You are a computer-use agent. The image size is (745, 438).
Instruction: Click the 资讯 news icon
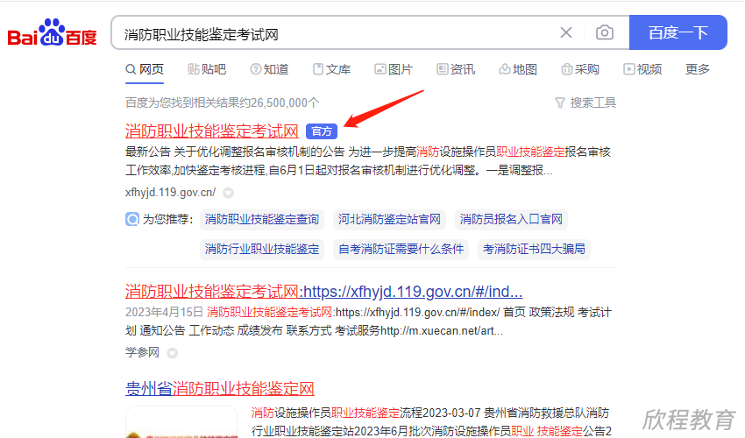(x=443, y=69)
